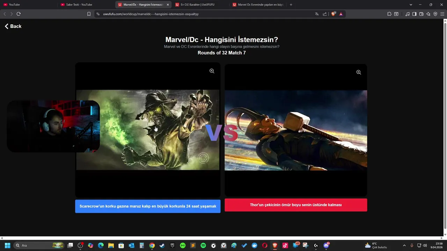447x251 pixels.
Task: Click the taskbar Ara search box
Action: [x=39, y=245]
